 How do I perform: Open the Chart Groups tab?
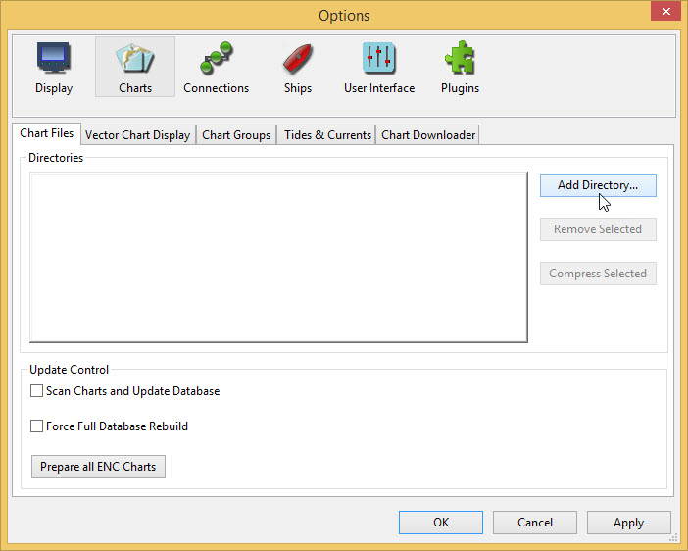click(x=236, y=135)
